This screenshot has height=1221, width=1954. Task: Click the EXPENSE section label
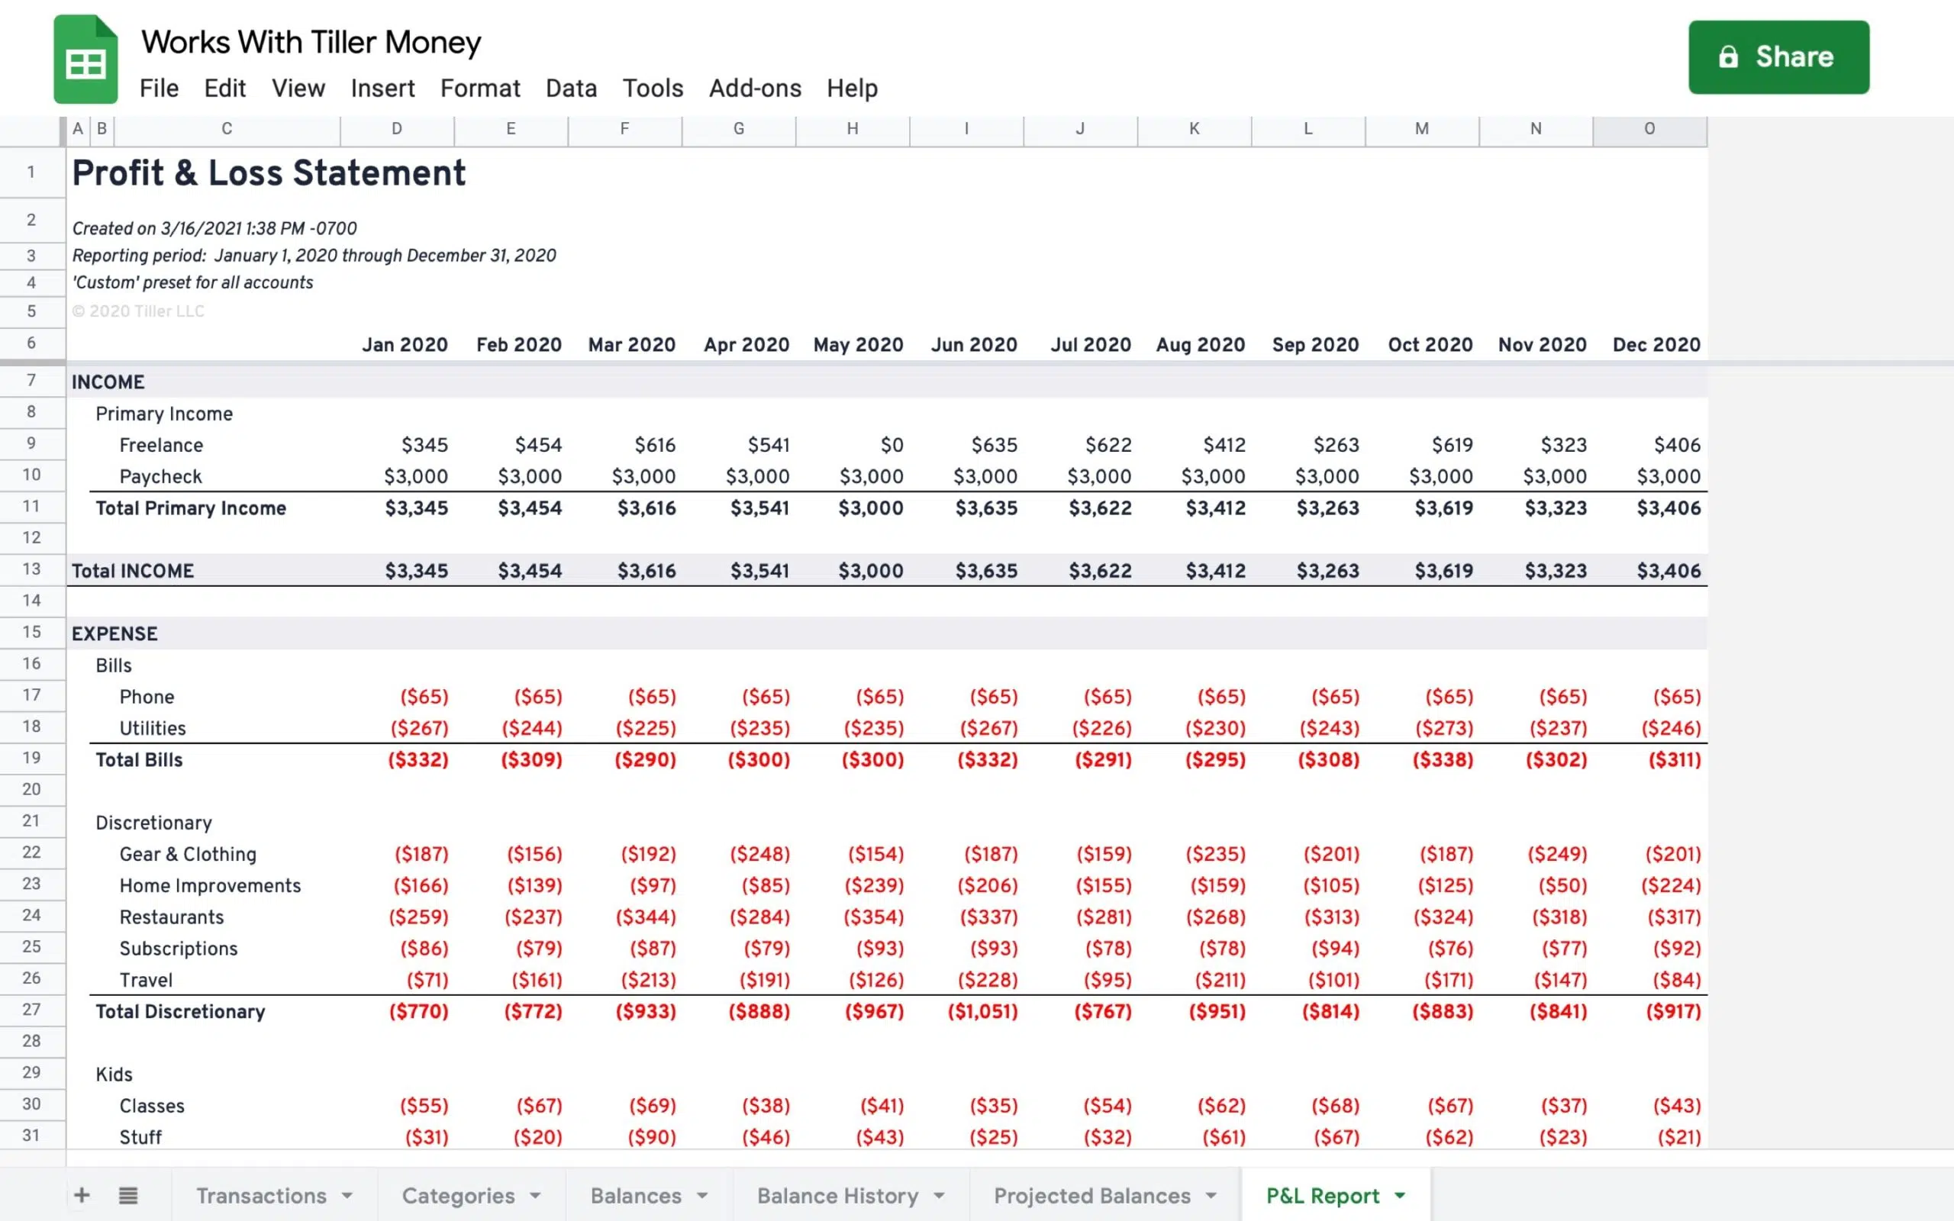pyautogui.click(x=114, y=634)
